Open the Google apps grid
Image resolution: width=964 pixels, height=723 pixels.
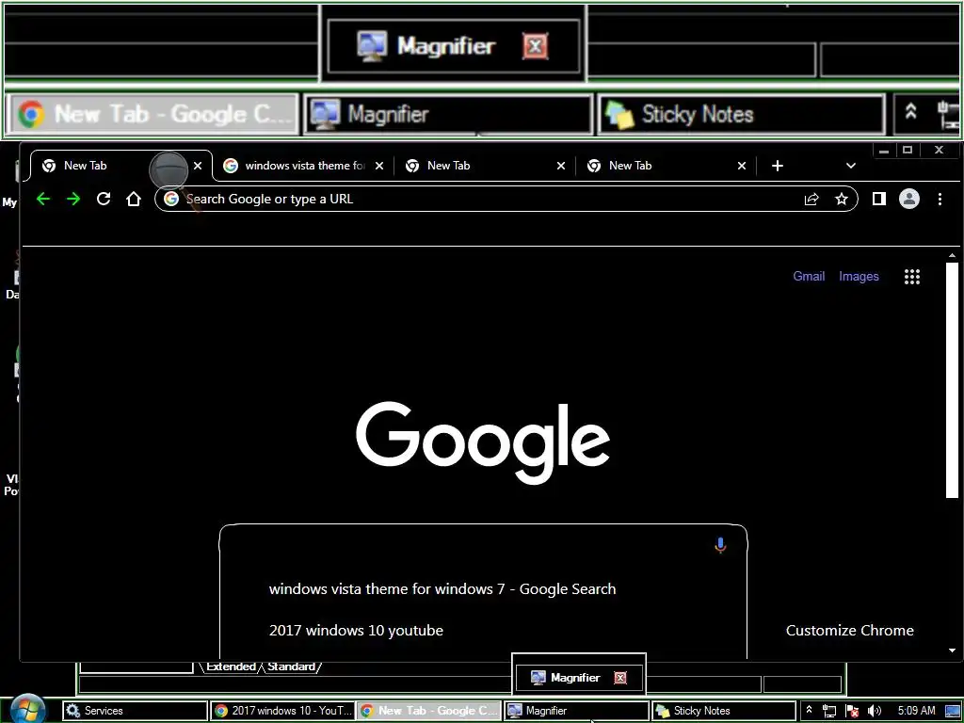(912, 277)
